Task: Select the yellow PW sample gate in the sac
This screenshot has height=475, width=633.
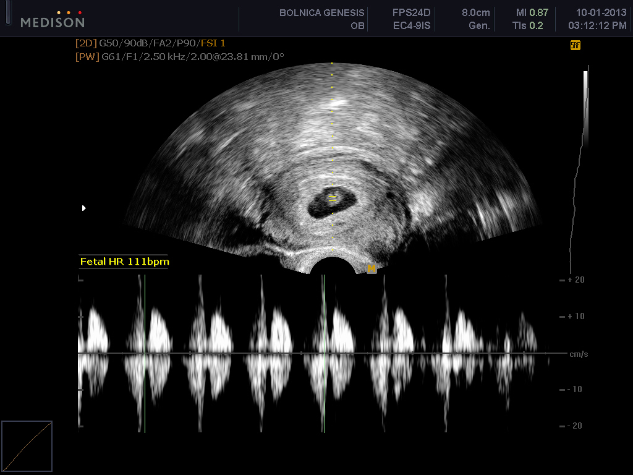Action: (332, 200)
